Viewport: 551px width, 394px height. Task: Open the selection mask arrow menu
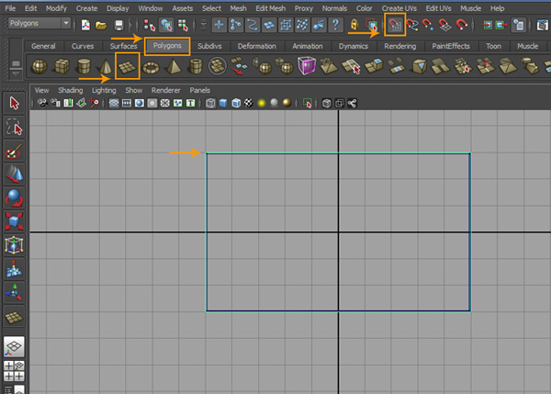pos(204,25)
